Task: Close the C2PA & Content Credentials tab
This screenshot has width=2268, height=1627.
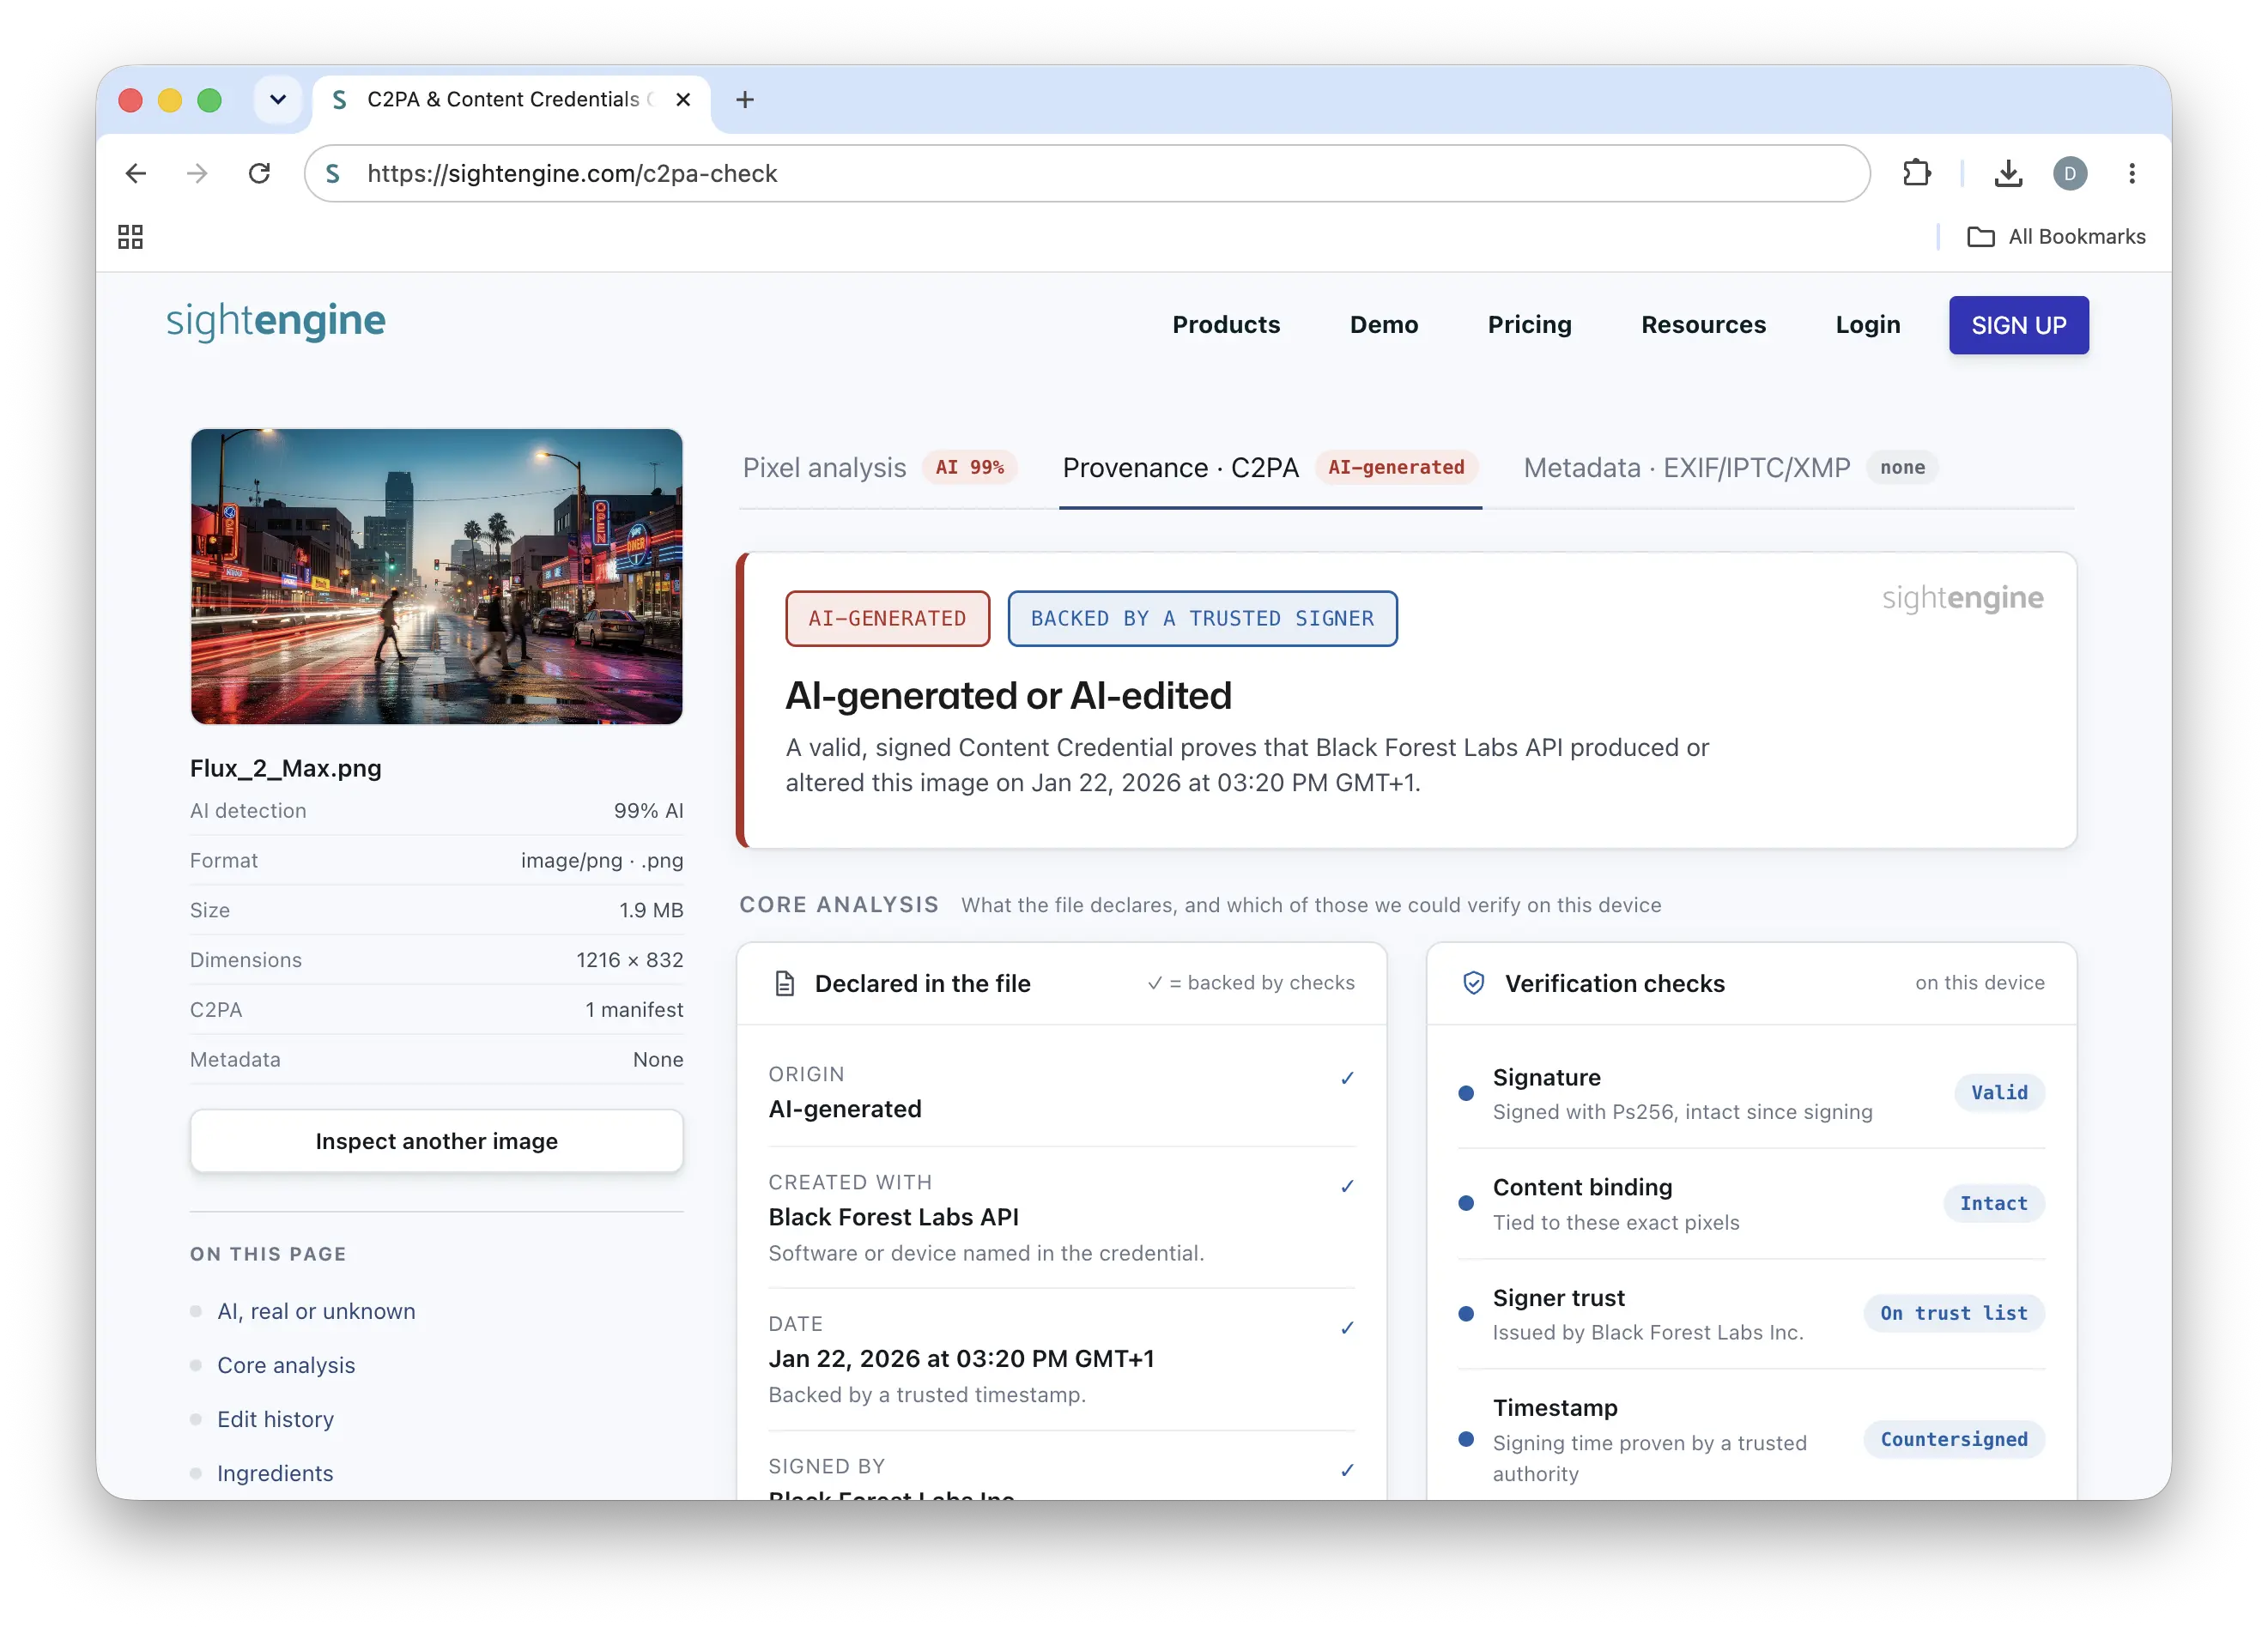Action: [683, 99]
